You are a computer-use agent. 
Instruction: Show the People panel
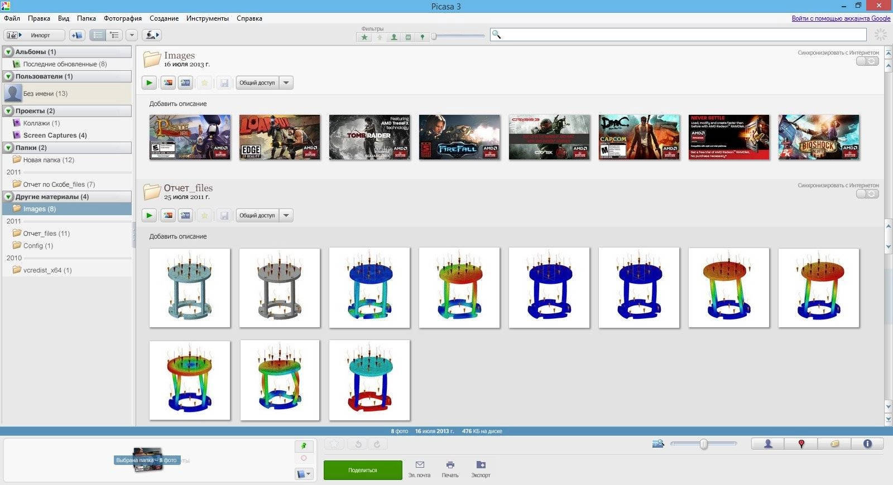(768, 444)
